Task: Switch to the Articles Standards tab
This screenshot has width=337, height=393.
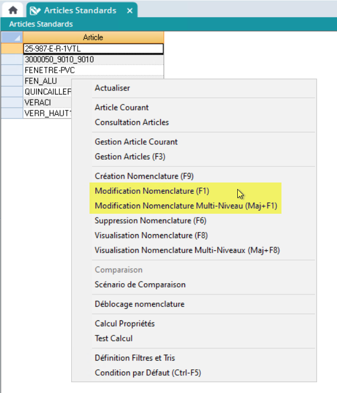Action: click(79, 10)
